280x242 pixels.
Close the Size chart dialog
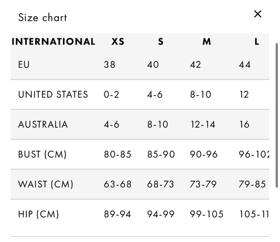[x=258, y=14]
